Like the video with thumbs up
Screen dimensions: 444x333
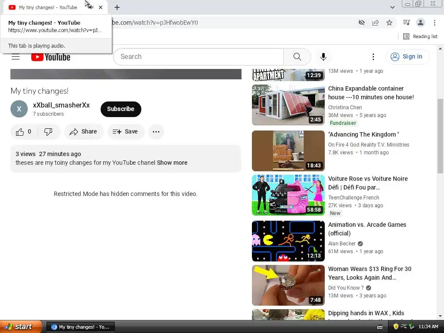tap(24, 132)
